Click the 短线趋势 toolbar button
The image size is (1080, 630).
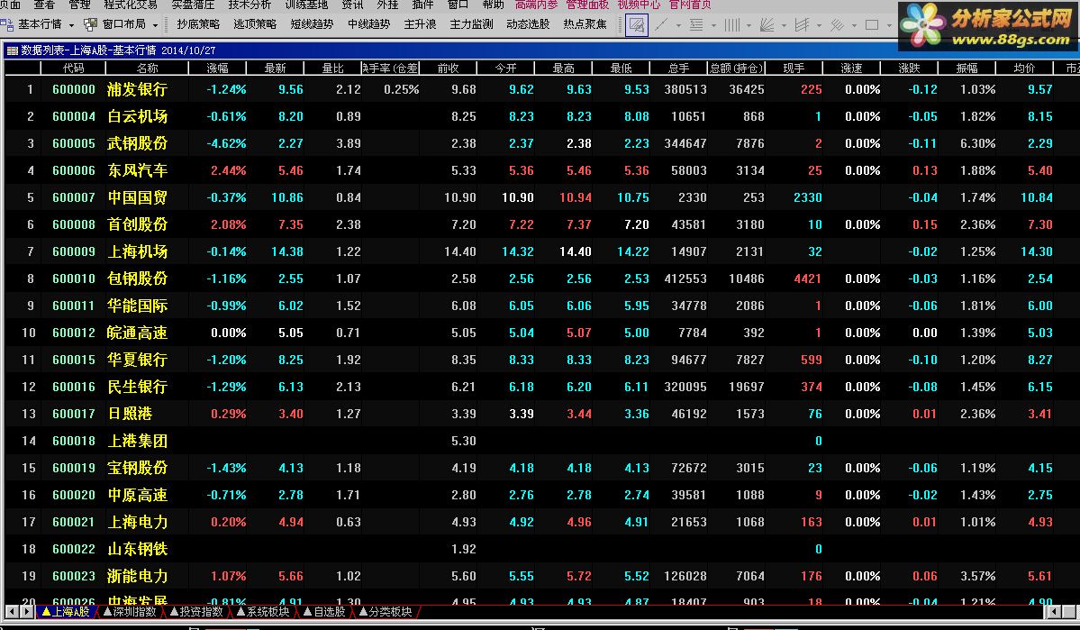coord(312,24)
